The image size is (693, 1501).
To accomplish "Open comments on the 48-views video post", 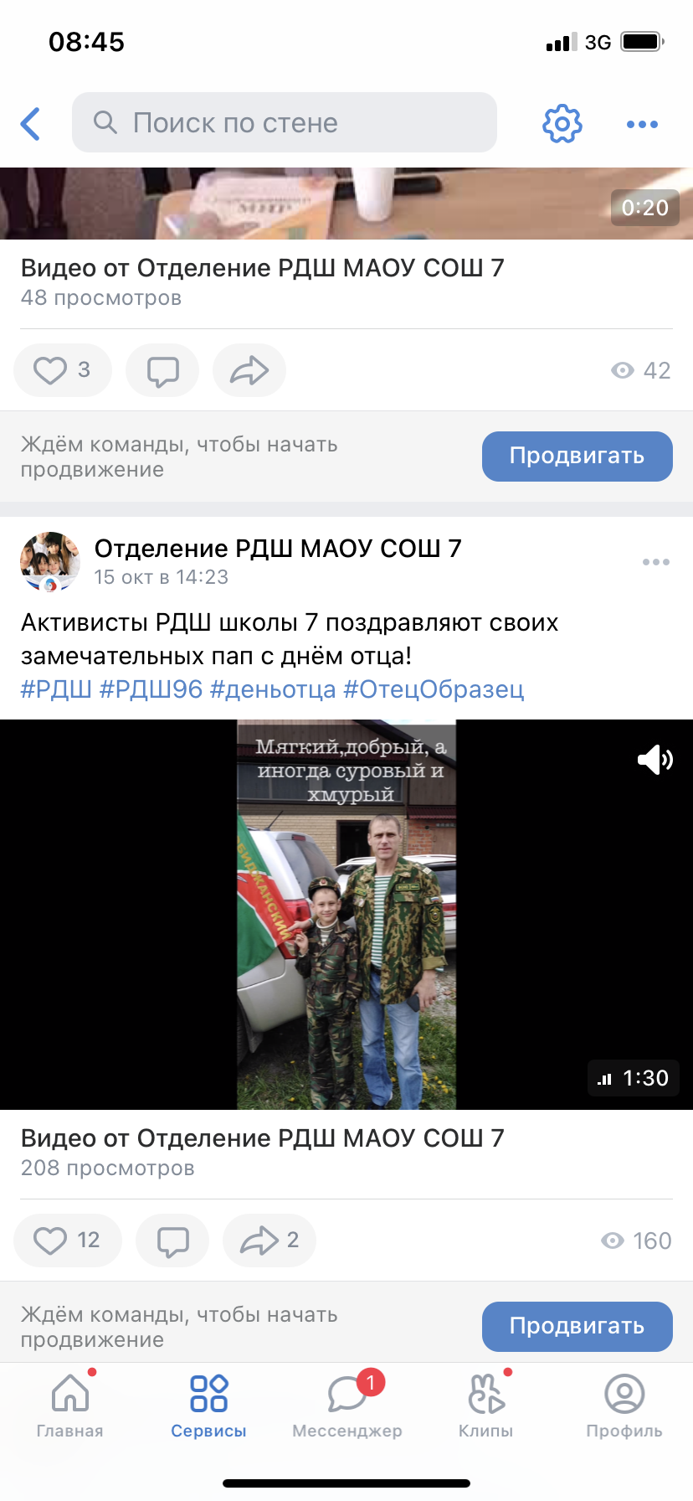I will coord(162,370).
